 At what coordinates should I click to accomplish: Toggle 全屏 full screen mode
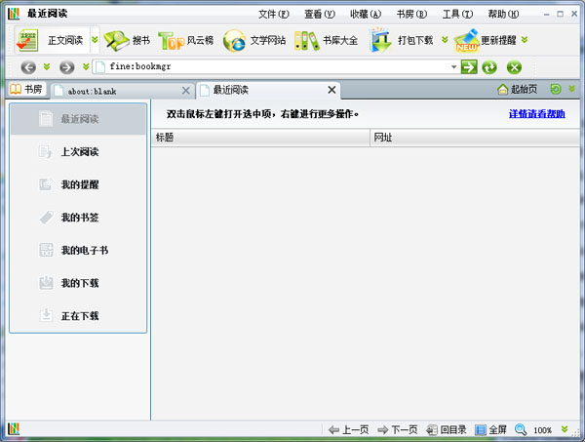(490, 430)
